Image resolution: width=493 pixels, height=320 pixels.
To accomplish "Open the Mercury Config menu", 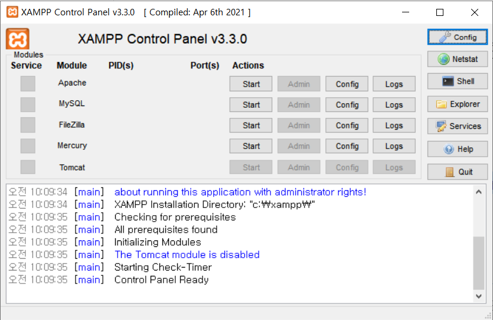I will point(347,146).
